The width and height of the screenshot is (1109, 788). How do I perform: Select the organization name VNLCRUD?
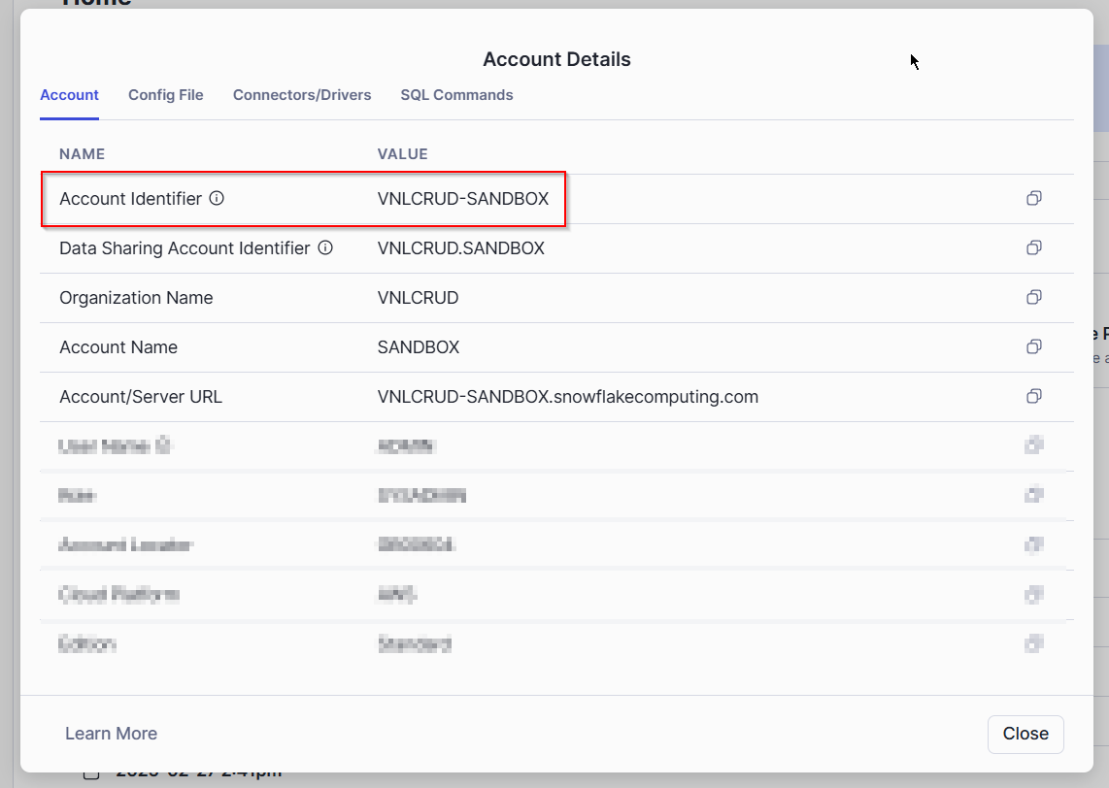[x=418, y=298]
